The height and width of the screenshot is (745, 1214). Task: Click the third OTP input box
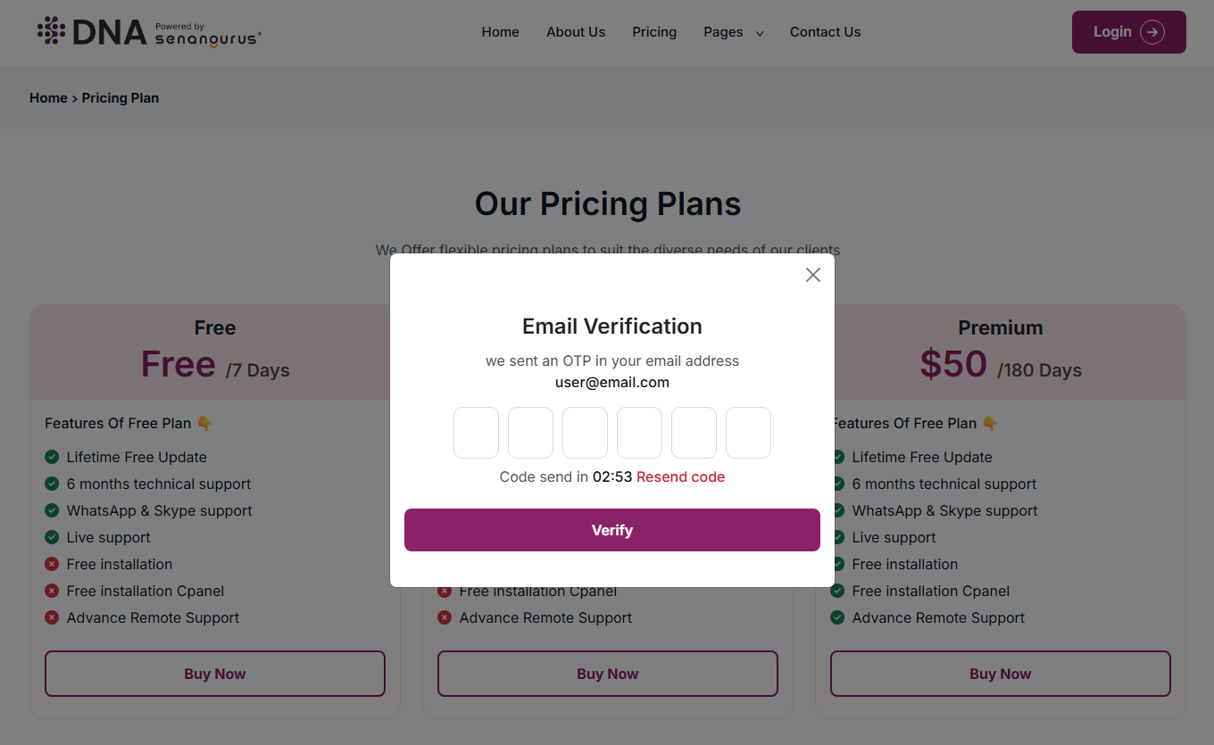click(585, 433)
